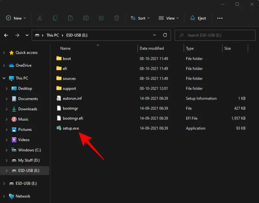Image resolution: width=259 pixels, height=203 pixels.
Task: Open the Sort menu
Action: click(140, 18)
